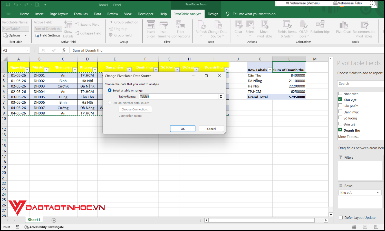Open the Home ribbon tab
Viewport: 385px width, 231px height.
(x=24, y=14)
